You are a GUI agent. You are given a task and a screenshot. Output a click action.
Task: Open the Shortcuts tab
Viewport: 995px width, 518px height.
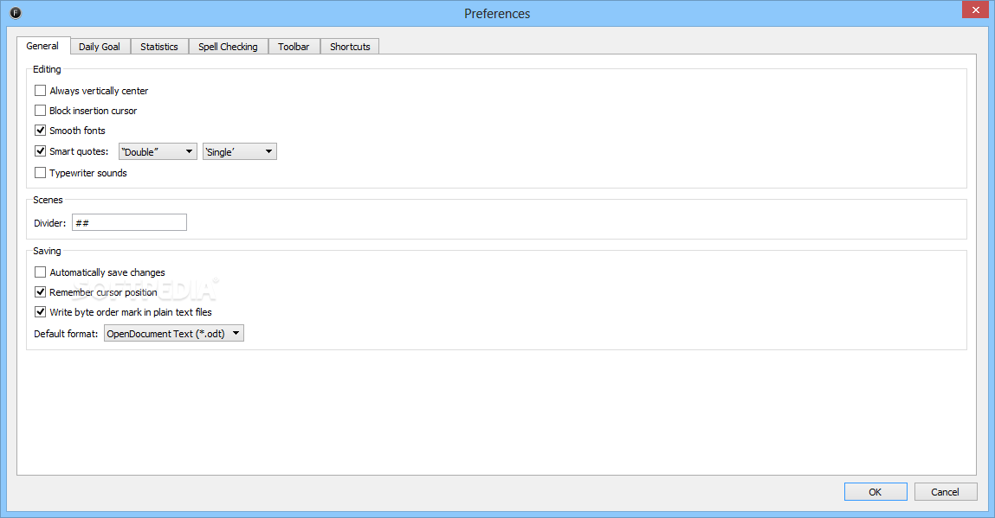click(349, 46)
